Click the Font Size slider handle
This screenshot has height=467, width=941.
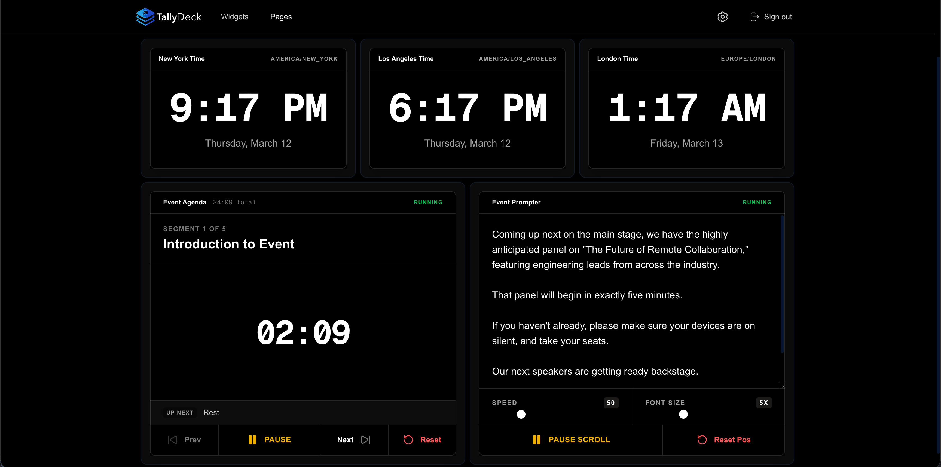tap(683, 414)
